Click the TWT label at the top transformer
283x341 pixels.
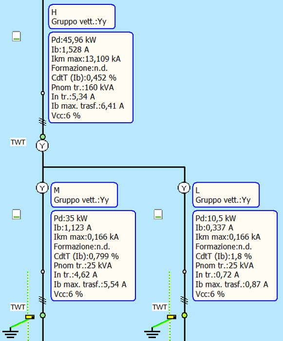click(x=18, y=142)
